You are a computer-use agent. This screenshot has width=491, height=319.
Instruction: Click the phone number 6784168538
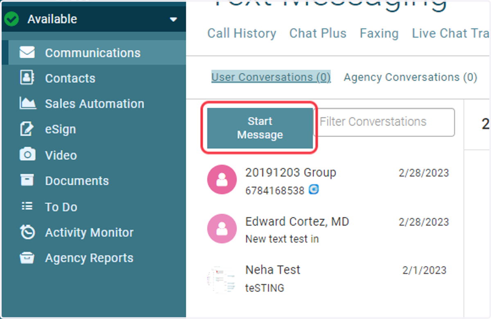275,190
